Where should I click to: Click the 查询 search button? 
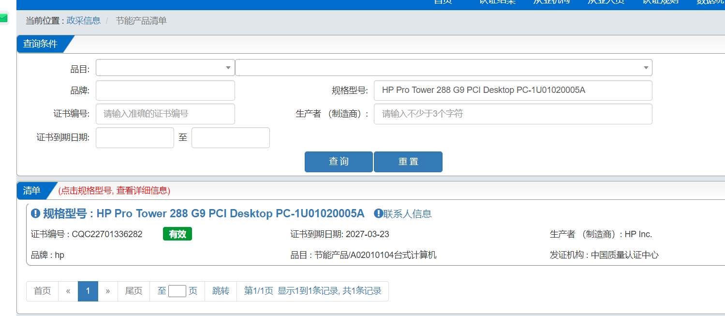click(x=339, y=162)
